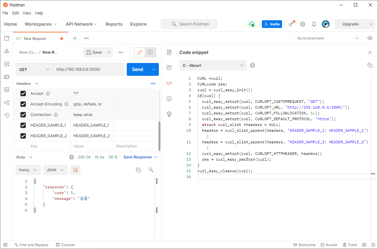Image resolution: width=378 pixels, height=249 pixels.
Task: Copy the code snippet to clipboard
Action: click(x=370, y=65)
